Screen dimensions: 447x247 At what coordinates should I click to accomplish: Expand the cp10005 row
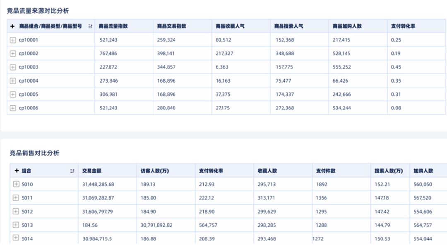click(13, 94)
